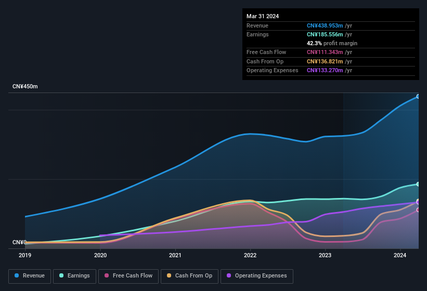Toggle the Revenue series legend button
The height and width of the screenshot is (291, 427).
30,276
